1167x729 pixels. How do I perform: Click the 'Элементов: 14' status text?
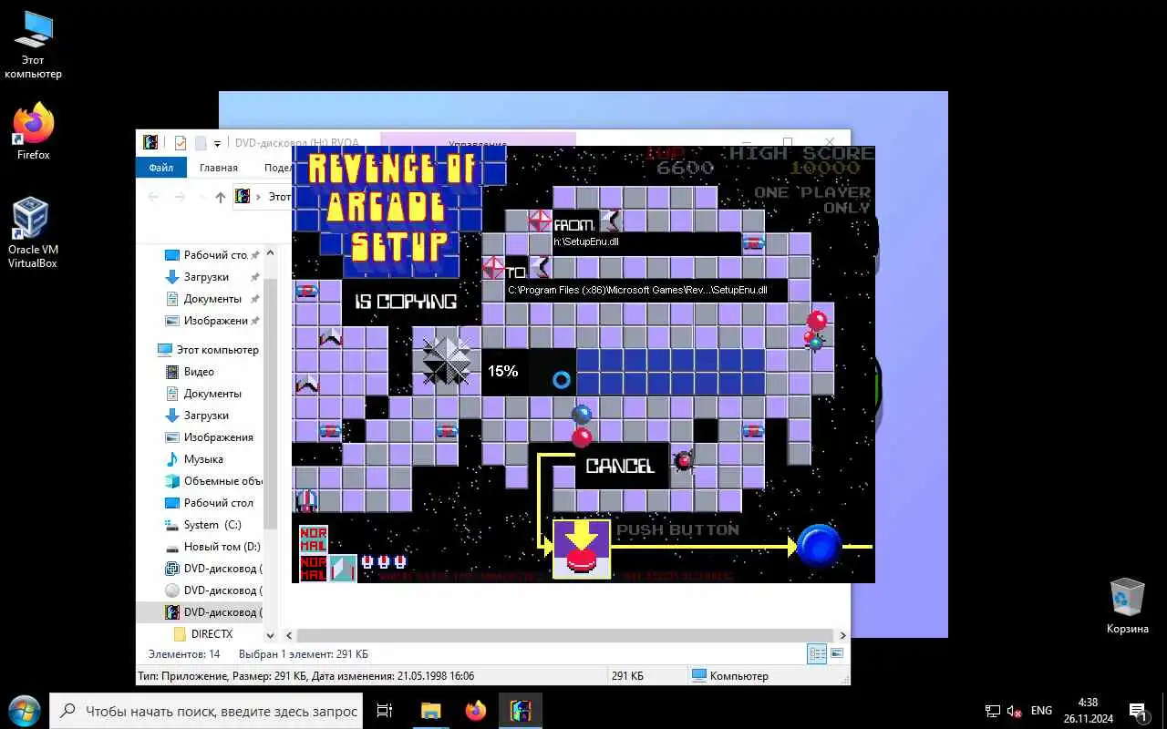[x=184, y=654]
